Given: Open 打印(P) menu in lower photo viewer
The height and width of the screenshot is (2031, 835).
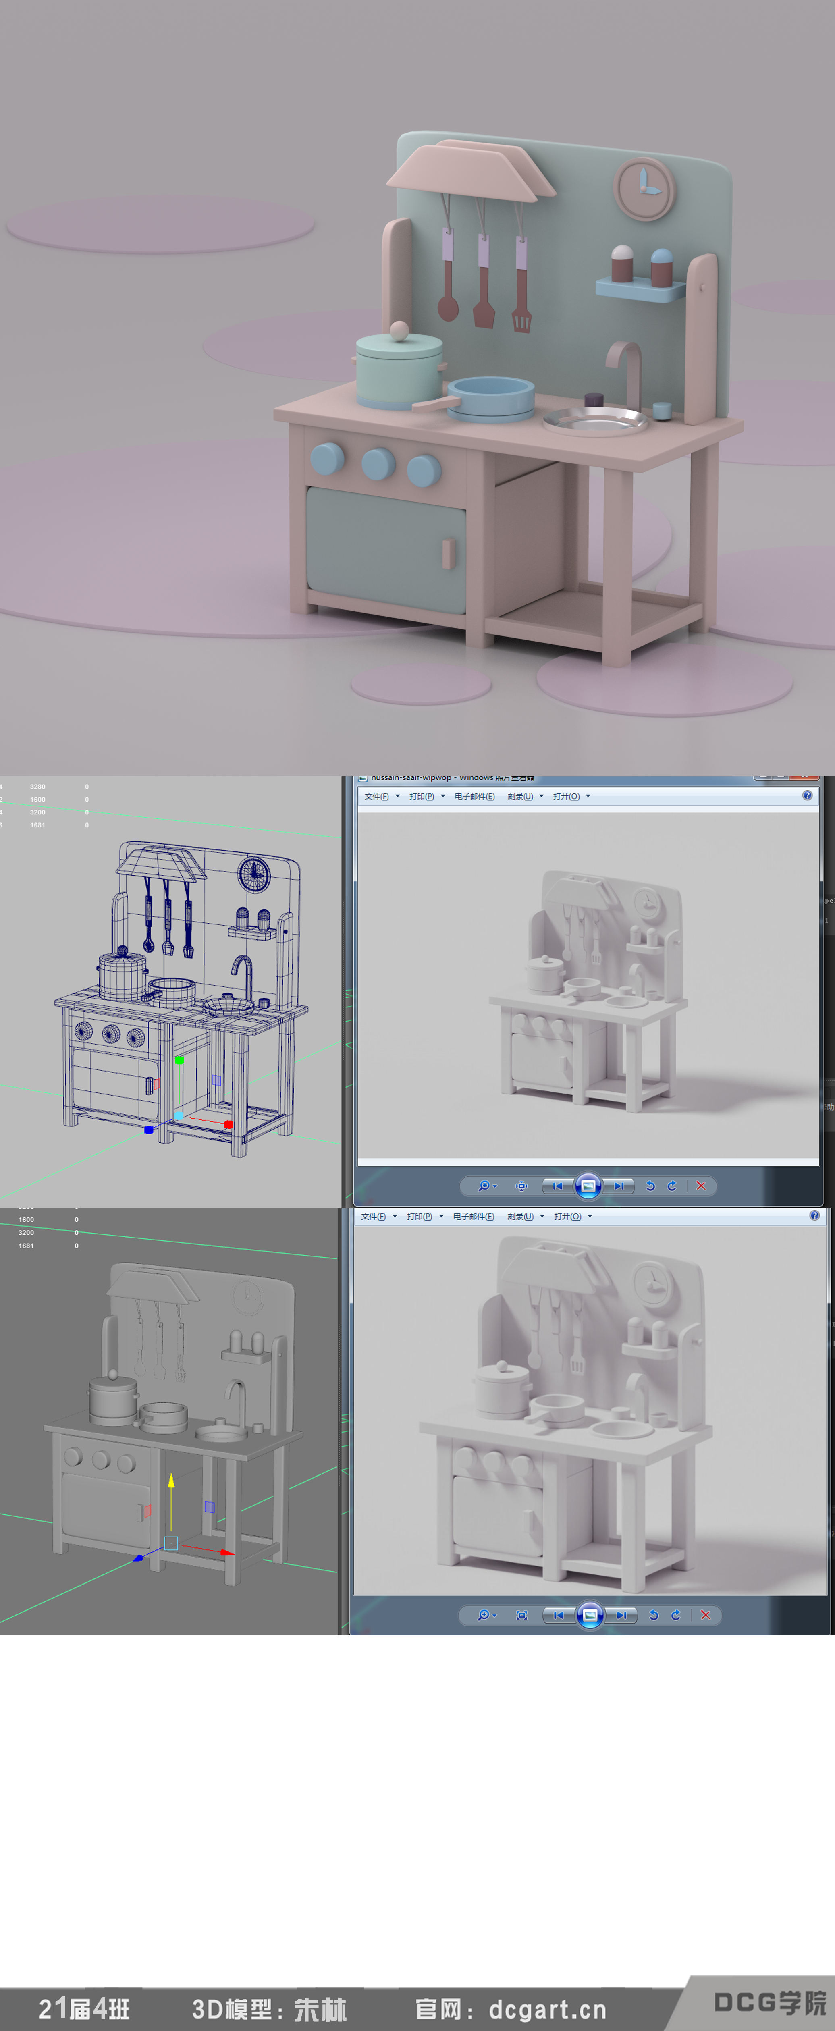Looking at the screenshot, I should point(425,1217).
